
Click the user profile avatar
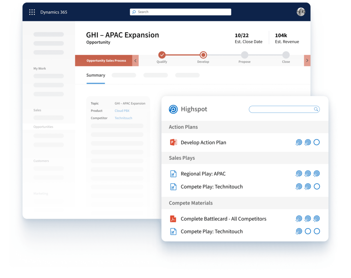coord(301,12)
